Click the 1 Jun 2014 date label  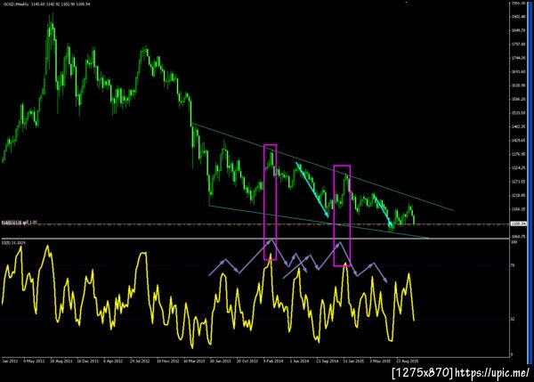coord(300,361)
